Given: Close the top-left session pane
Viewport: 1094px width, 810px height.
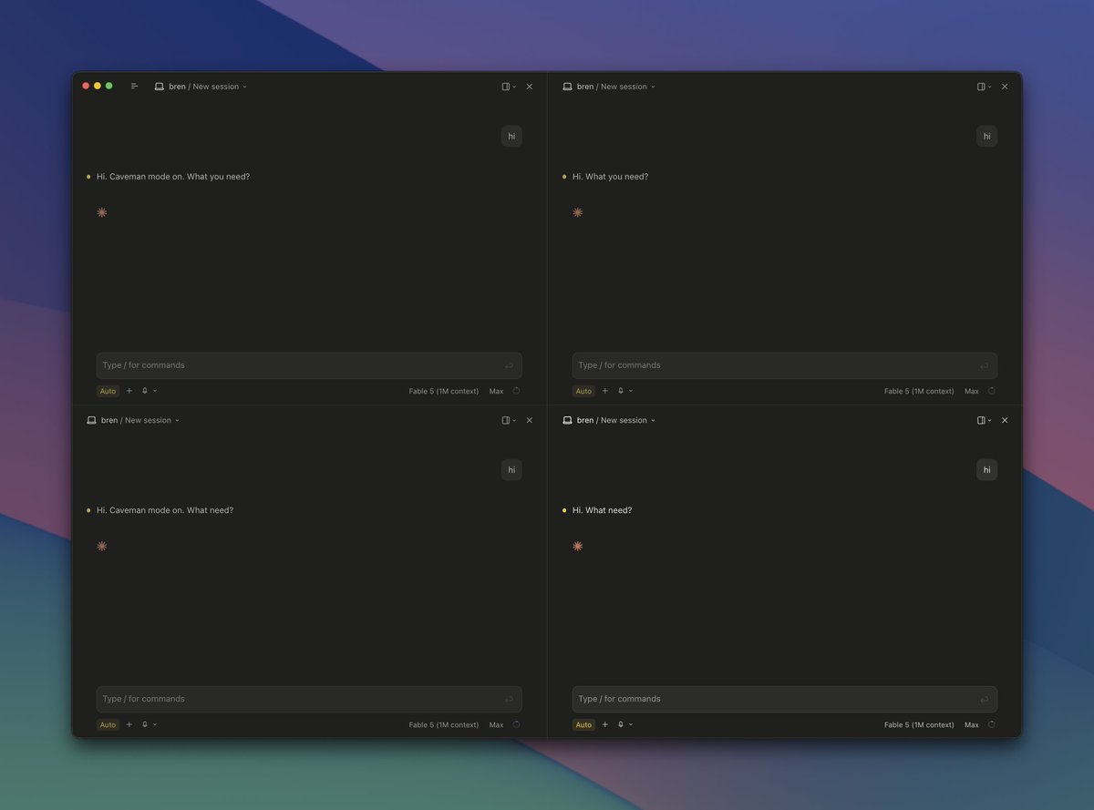Looking at the screenshot, I should (x=529, y=87).
